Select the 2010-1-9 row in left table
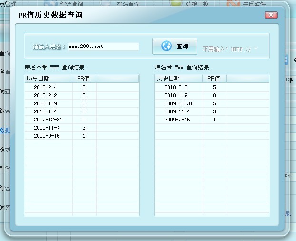 82,103
